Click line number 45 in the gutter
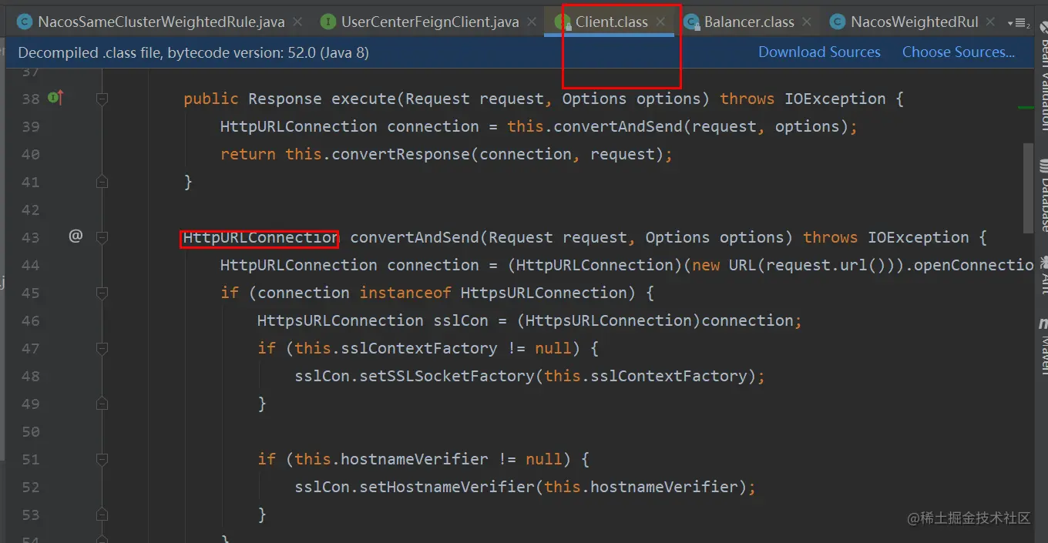This screenshot has height=543, width=1048. coord(31,293)
